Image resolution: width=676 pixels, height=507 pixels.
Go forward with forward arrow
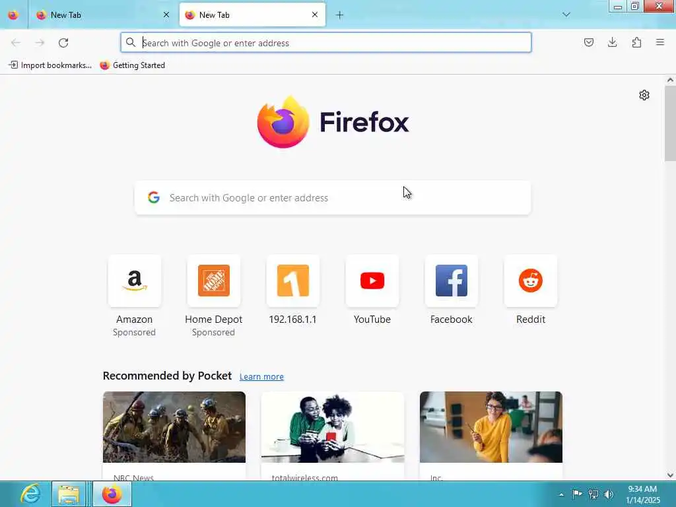(x=40, y=43)
